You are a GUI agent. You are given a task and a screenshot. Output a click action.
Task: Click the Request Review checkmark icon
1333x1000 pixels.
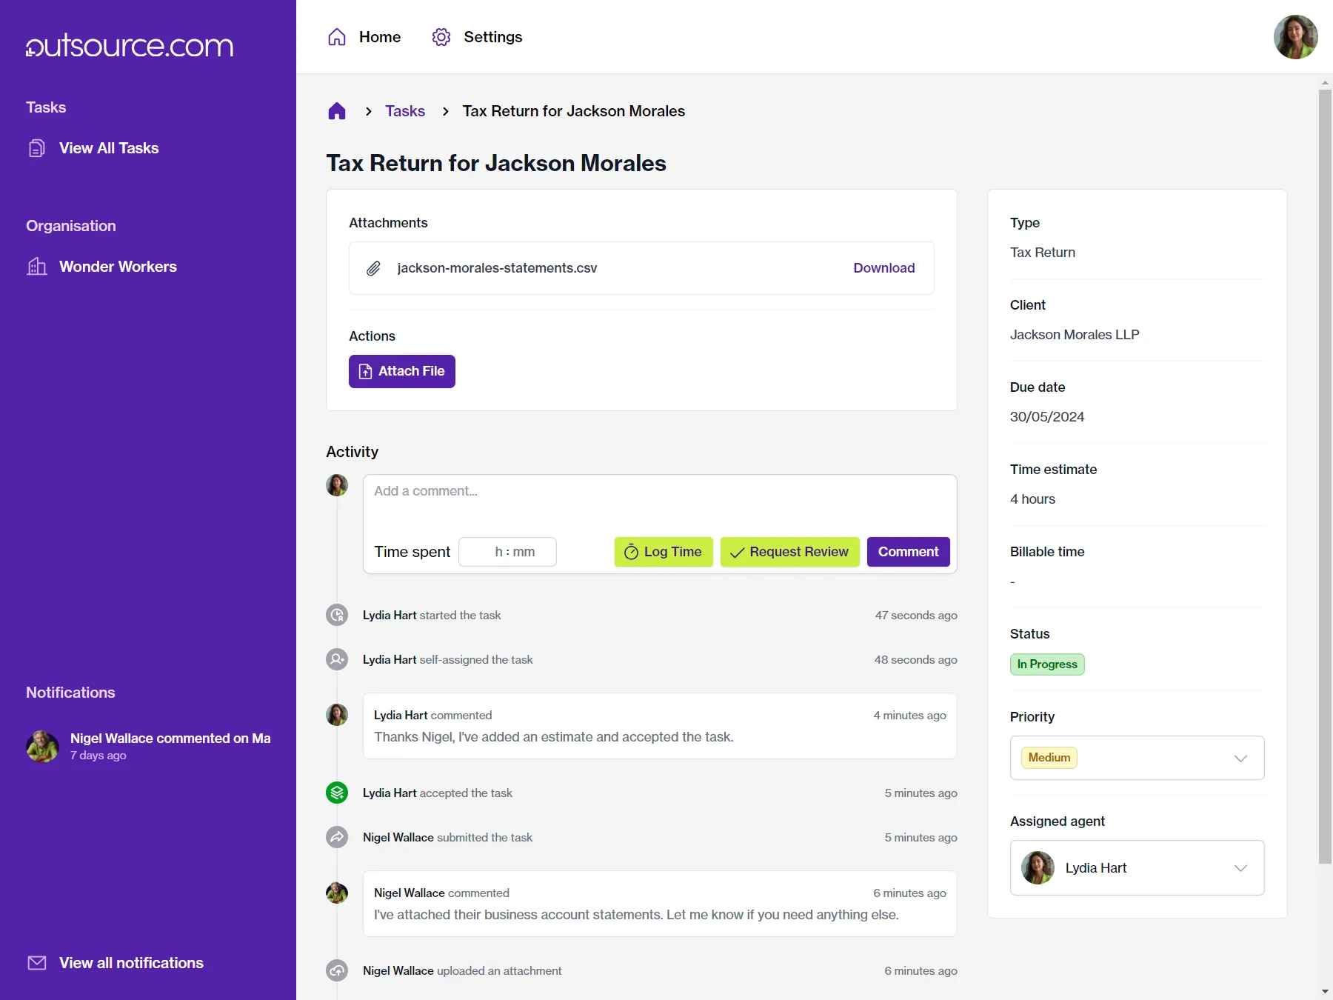click(737, 553)
